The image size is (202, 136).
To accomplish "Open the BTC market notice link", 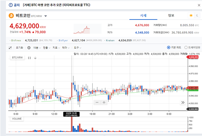I will click(x=56, y=5).
